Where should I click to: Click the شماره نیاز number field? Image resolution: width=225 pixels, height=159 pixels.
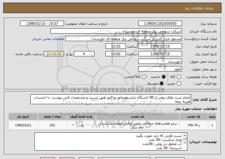[x=160, y=24]
